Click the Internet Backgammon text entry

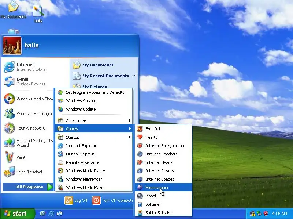pyautogui.click(x=164, y=146)
